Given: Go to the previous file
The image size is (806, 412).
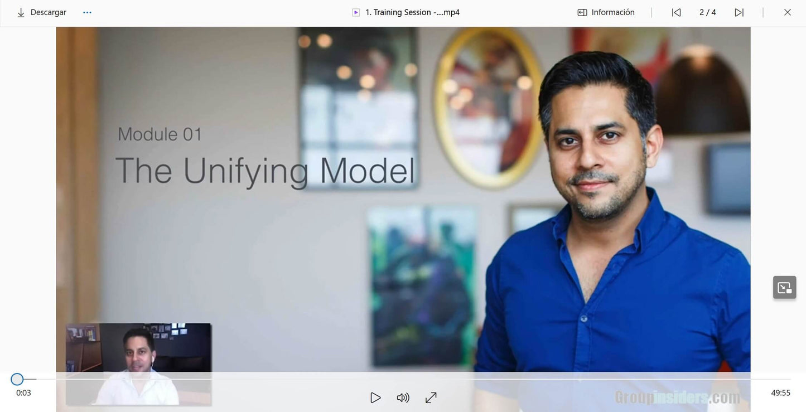Looking at the screenshot, I should click(676, 12).
